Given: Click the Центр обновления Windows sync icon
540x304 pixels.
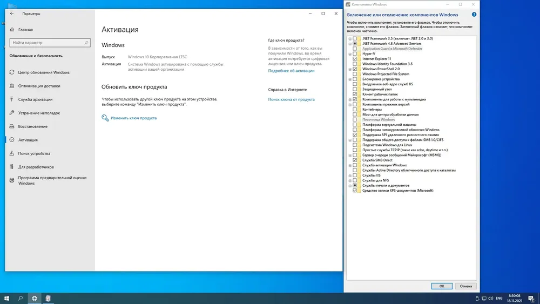Looking at the screenshot, I should point(12,72).
